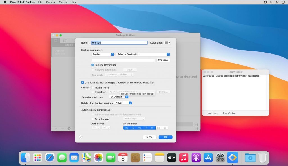Open the Folder destination type dropdown

click(103, 54)
